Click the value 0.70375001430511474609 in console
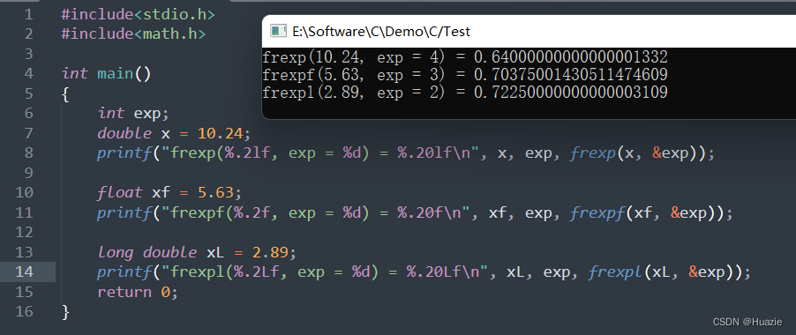This screenshot has width=796, height=335. (x=570, y=75)
